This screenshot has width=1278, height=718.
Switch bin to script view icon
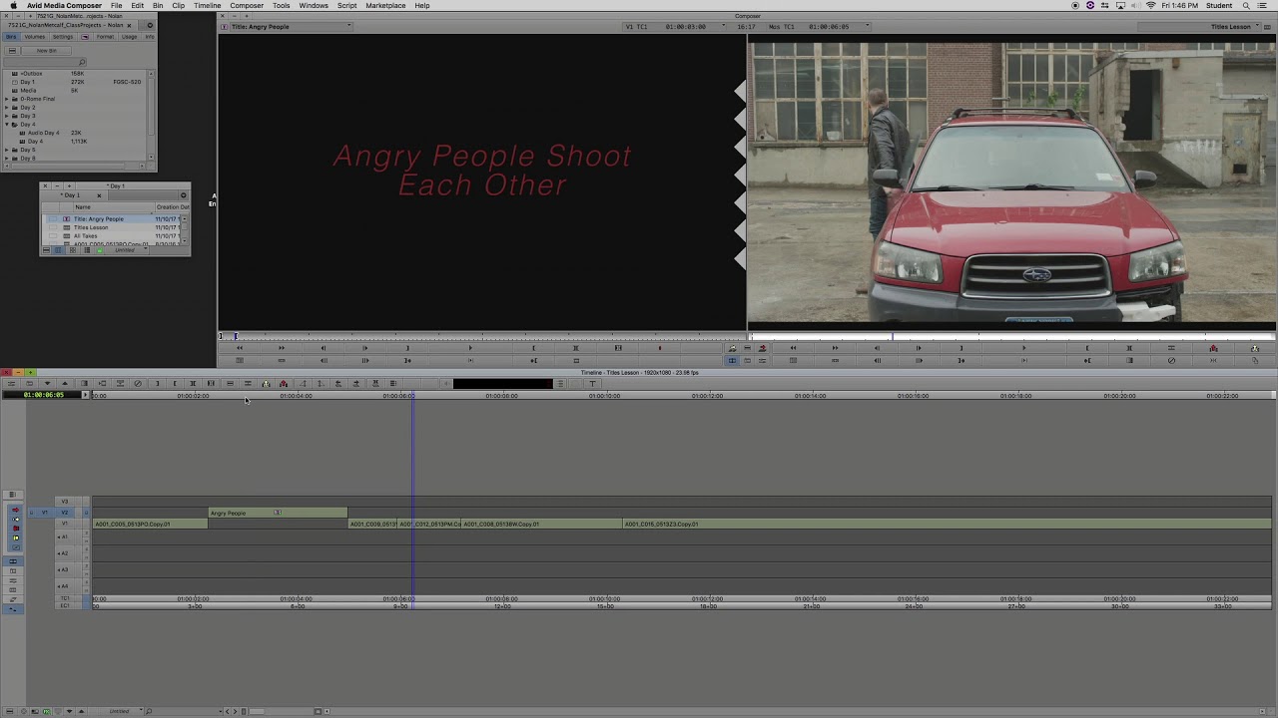tap(87, 250)
